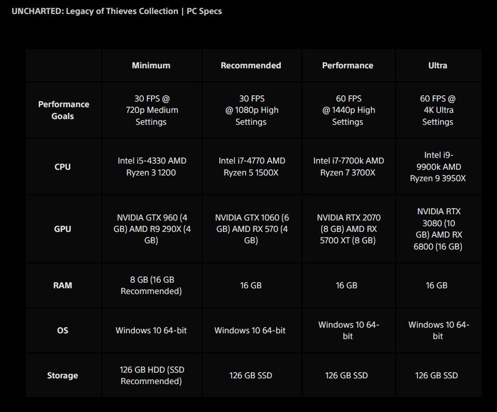This screenshot has height=412, width=497.
Task: Click the NVIDIA RTX 2070 GPU cell
Action: [348, 229]
